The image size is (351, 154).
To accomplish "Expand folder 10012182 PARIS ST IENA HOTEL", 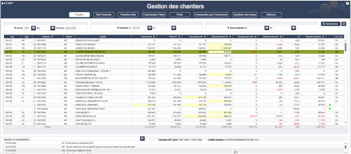I will coord(35,75).
